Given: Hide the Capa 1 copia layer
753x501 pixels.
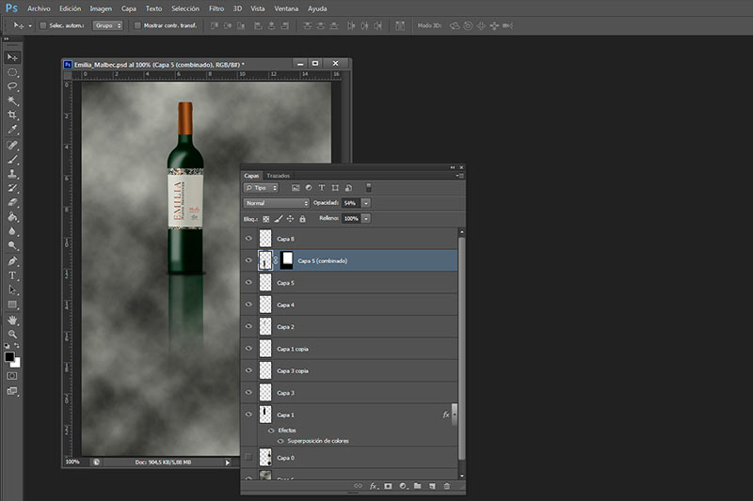Looking at the screenshot, I should pos(248,349).
